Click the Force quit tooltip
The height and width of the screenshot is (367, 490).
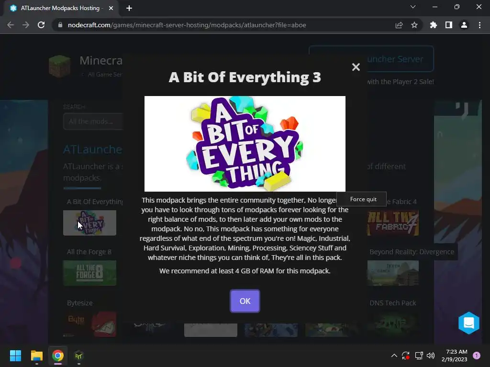coord(362,199)
